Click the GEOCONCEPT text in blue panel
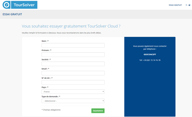Image resolution: width=192 pixels, height=117 pixels. (x=150, y=55)
